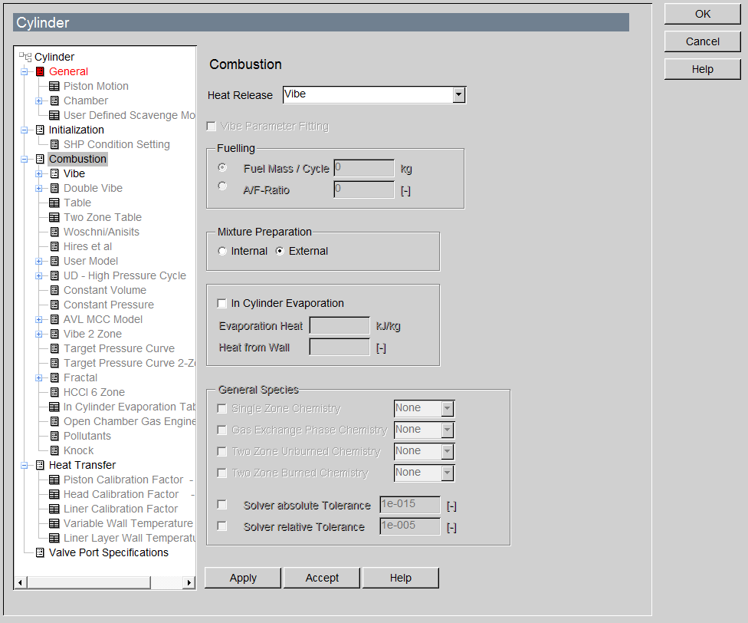Image resolution: width=748 pixels, height=623 pixels.
Task: Open the Two Zone Burned Chemistry dropdown
Action: click(x=447, y=473)
